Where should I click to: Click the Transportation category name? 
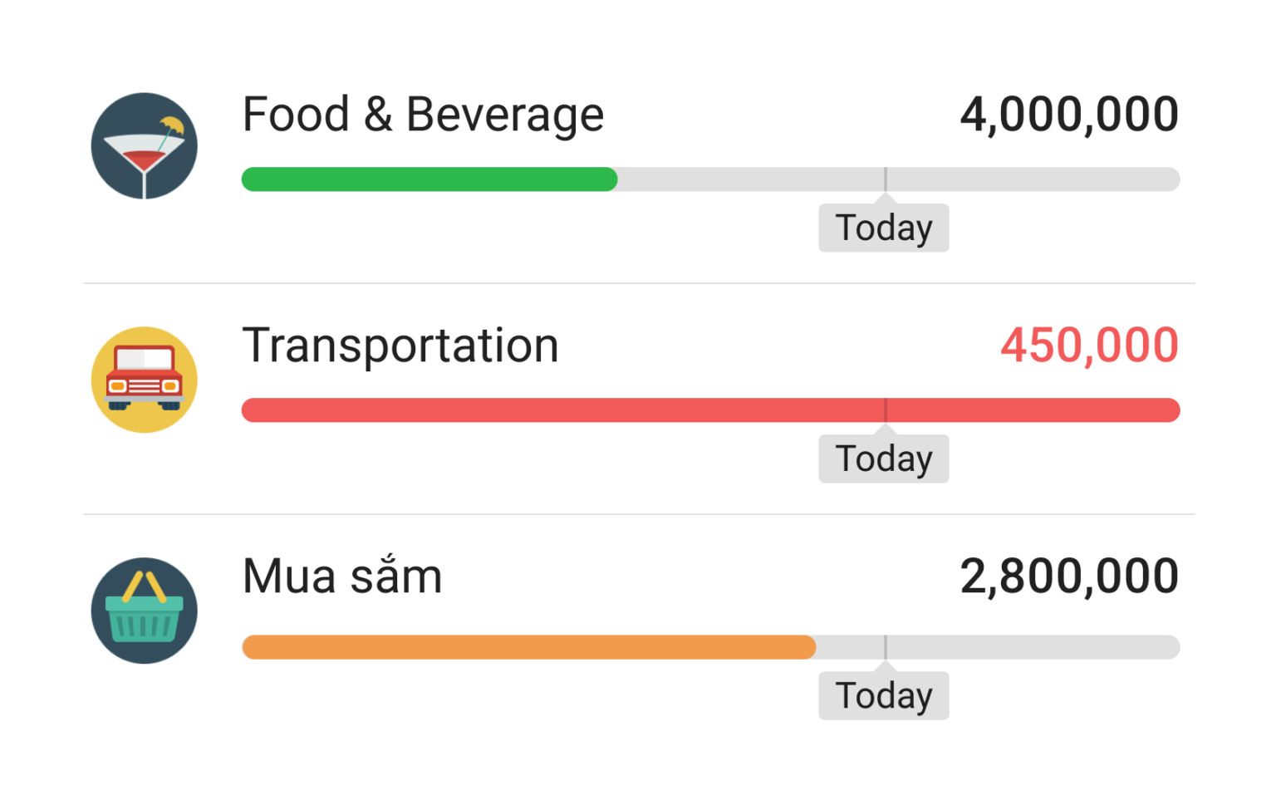click(400, 346)
